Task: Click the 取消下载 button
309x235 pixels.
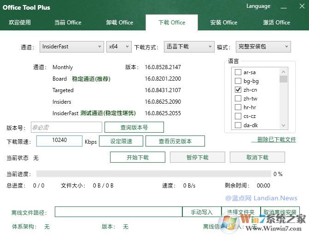Action: tap(257, 157)
